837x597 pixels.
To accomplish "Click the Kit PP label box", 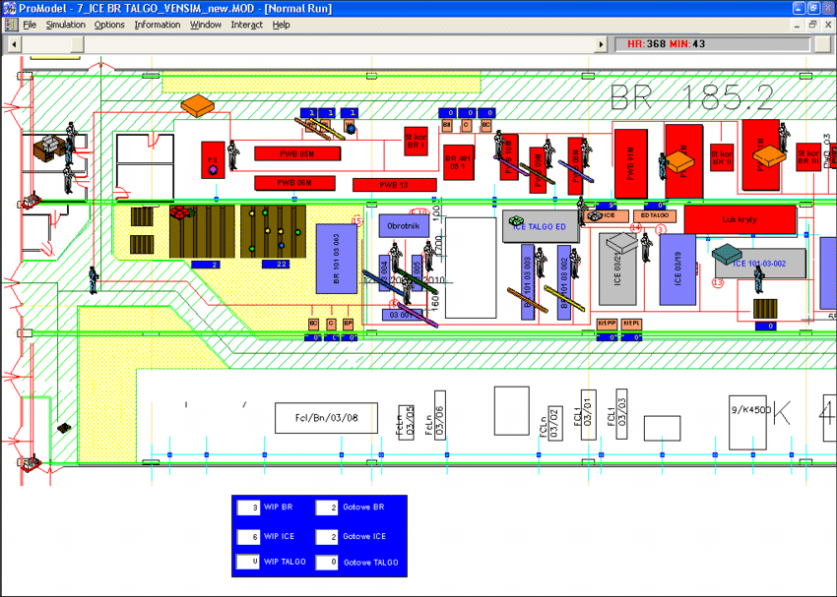I will tap(607, 325).
